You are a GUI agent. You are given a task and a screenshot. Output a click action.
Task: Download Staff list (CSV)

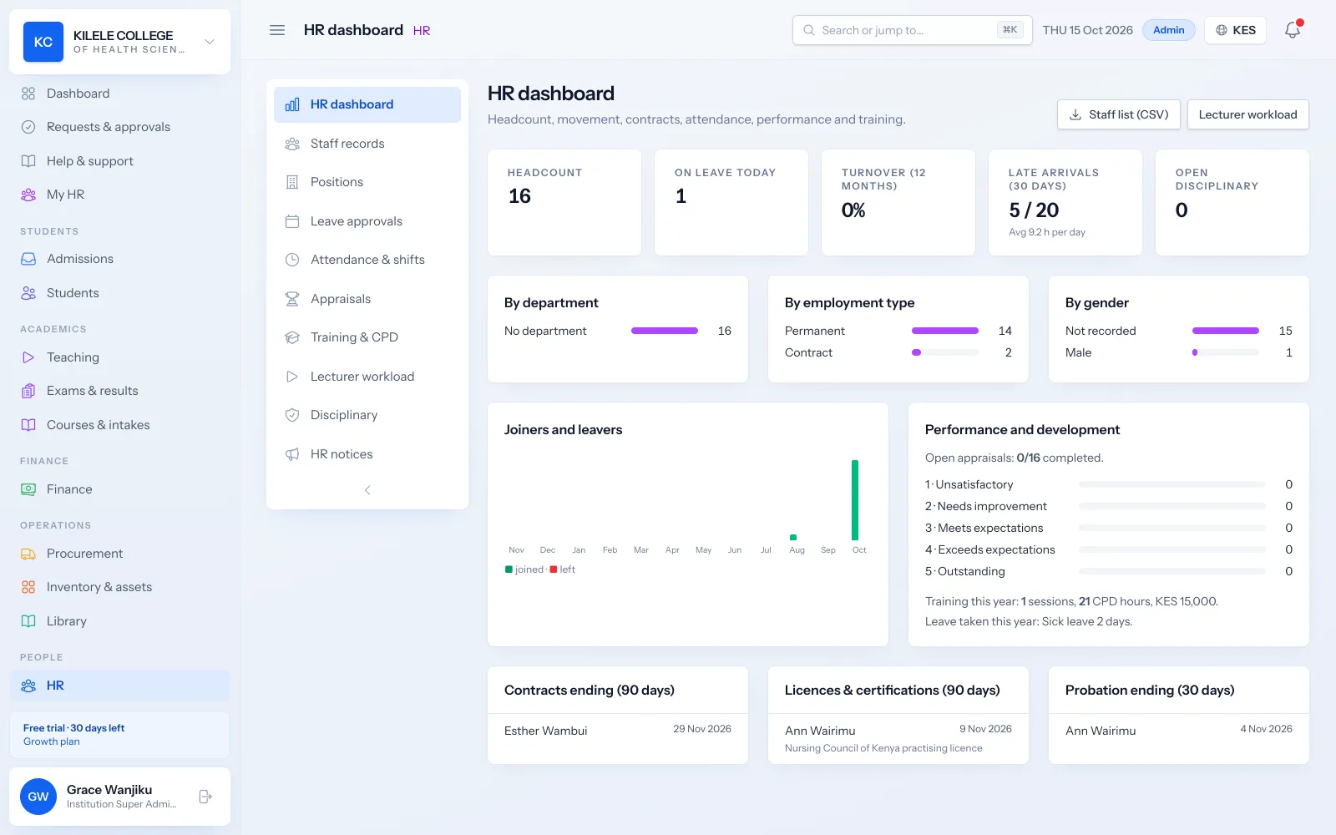(x=1119, y=114)
